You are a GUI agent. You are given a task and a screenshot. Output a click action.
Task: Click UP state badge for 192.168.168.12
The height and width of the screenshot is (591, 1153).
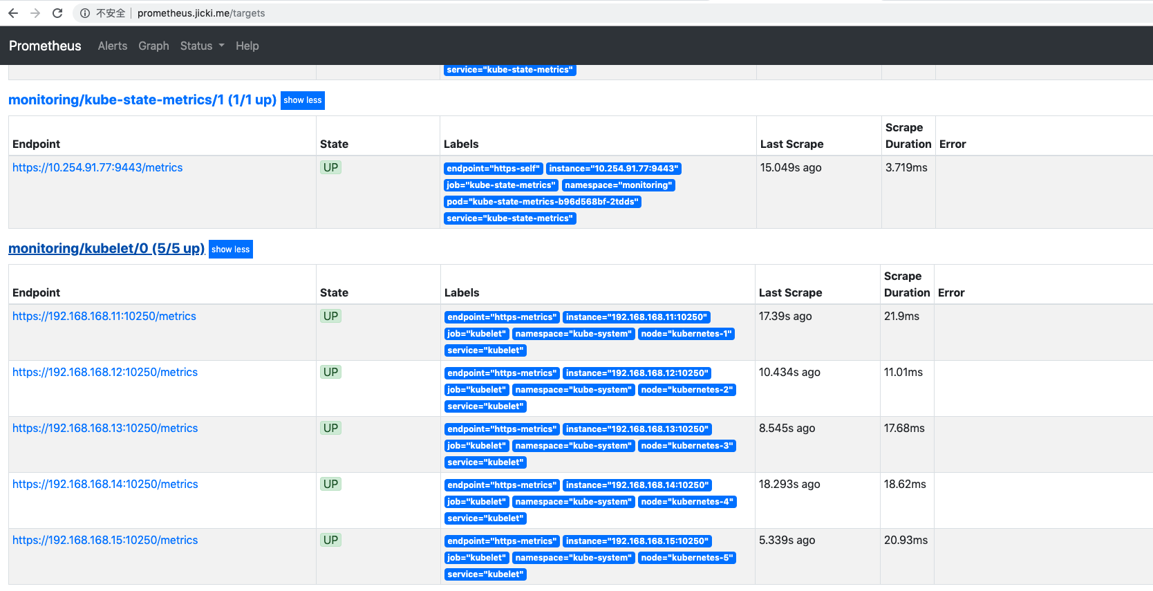330,372
